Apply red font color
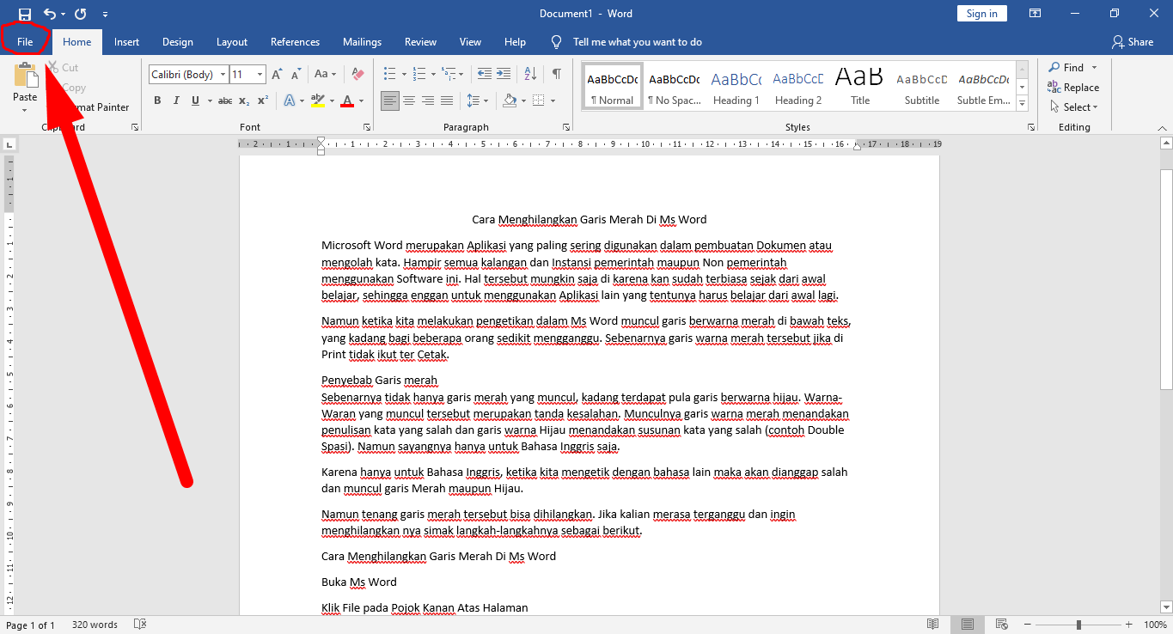The height and width of the screenshot is (634, 1173). point(347,101)
